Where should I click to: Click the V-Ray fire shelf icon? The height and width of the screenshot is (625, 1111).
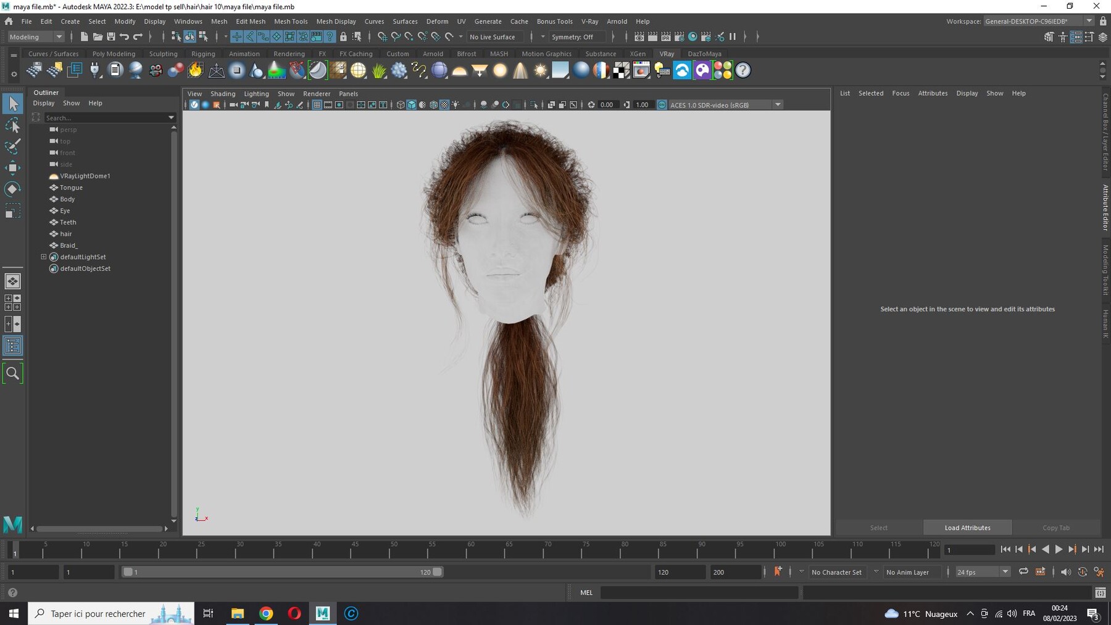pyautogui.click(x=196, y=70)
